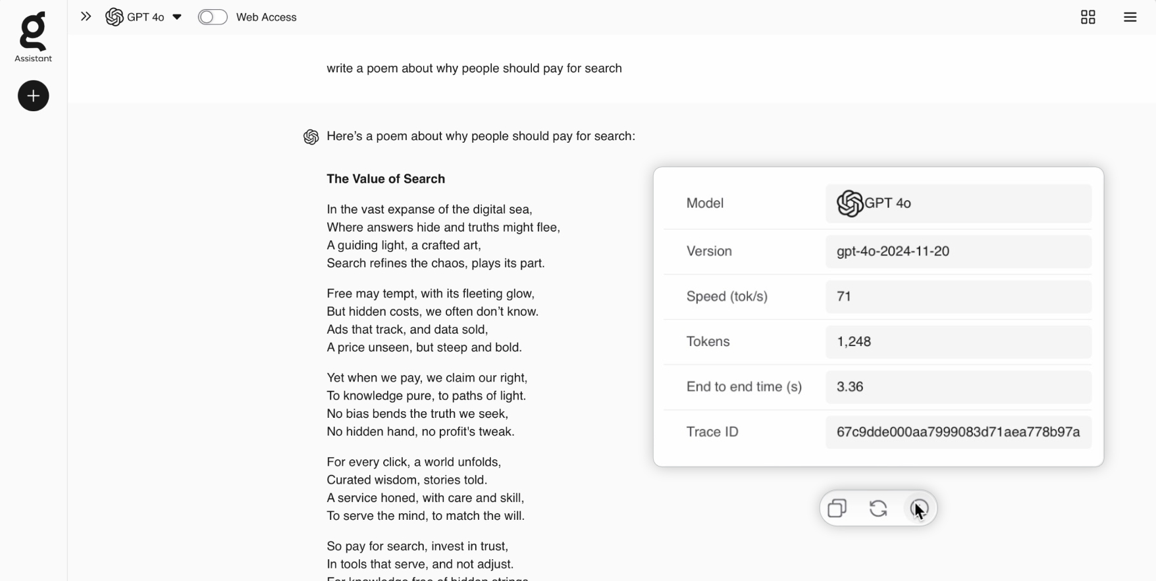Click the OpenAI logo next to the response

(x=311, y=137)
